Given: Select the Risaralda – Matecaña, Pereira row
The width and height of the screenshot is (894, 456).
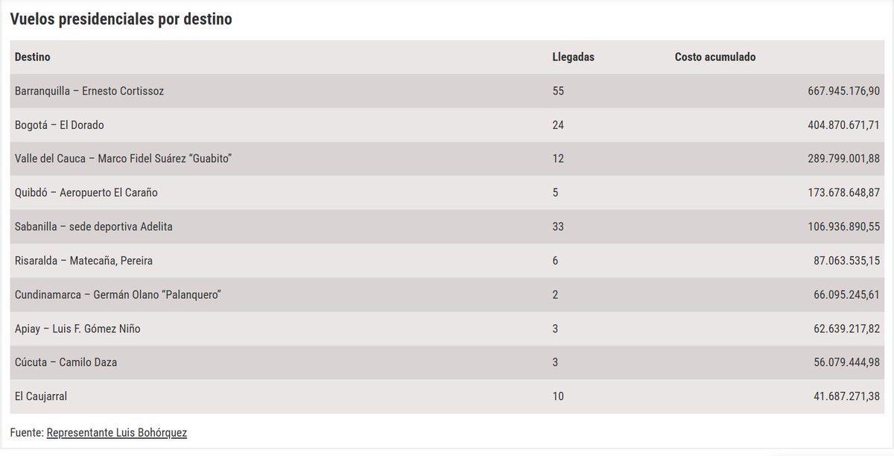Looking at the screenshot, I should point(447,261).
